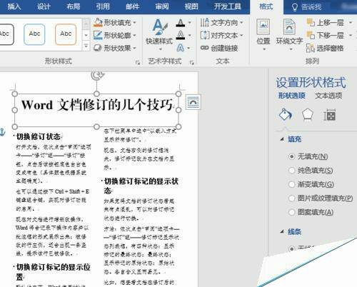Click the Text Fill 'A' icon
357x287 pixels.
181,23
